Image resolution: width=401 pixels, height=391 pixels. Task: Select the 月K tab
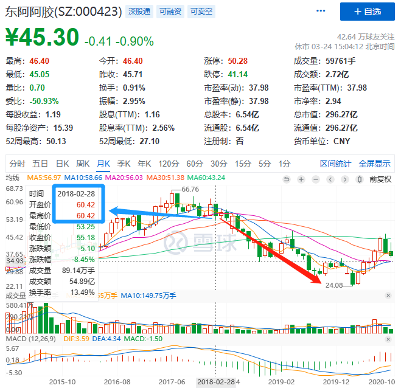103,164
